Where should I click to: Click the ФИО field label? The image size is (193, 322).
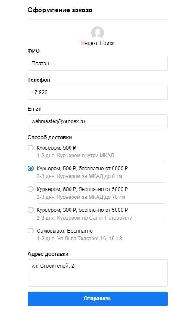34,51
